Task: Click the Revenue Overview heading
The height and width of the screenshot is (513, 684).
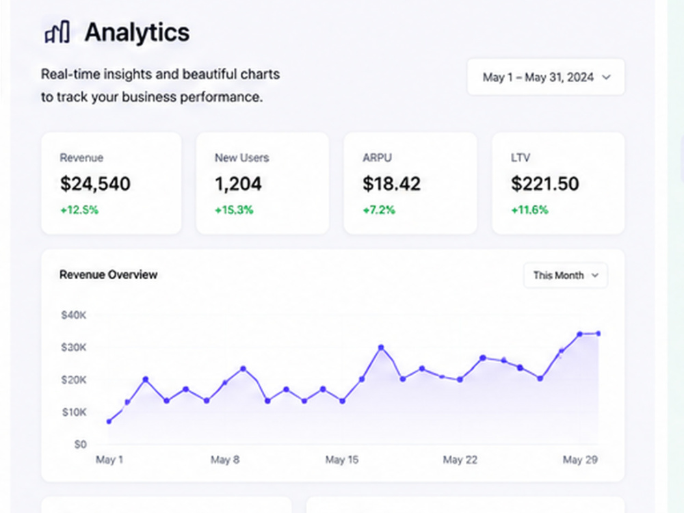Action: [108, 275]
